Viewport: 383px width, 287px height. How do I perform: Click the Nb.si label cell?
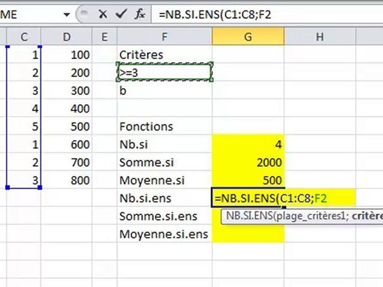point(165,144)
